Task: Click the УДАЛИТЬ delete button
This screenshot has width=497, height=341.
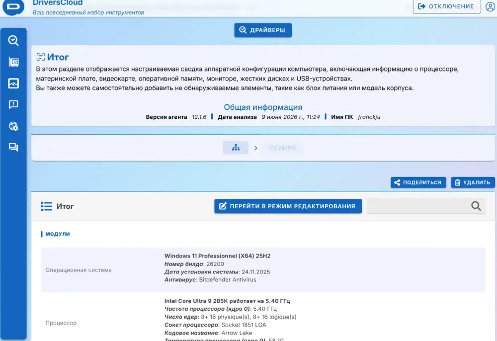Action: [x=473, y=182]
